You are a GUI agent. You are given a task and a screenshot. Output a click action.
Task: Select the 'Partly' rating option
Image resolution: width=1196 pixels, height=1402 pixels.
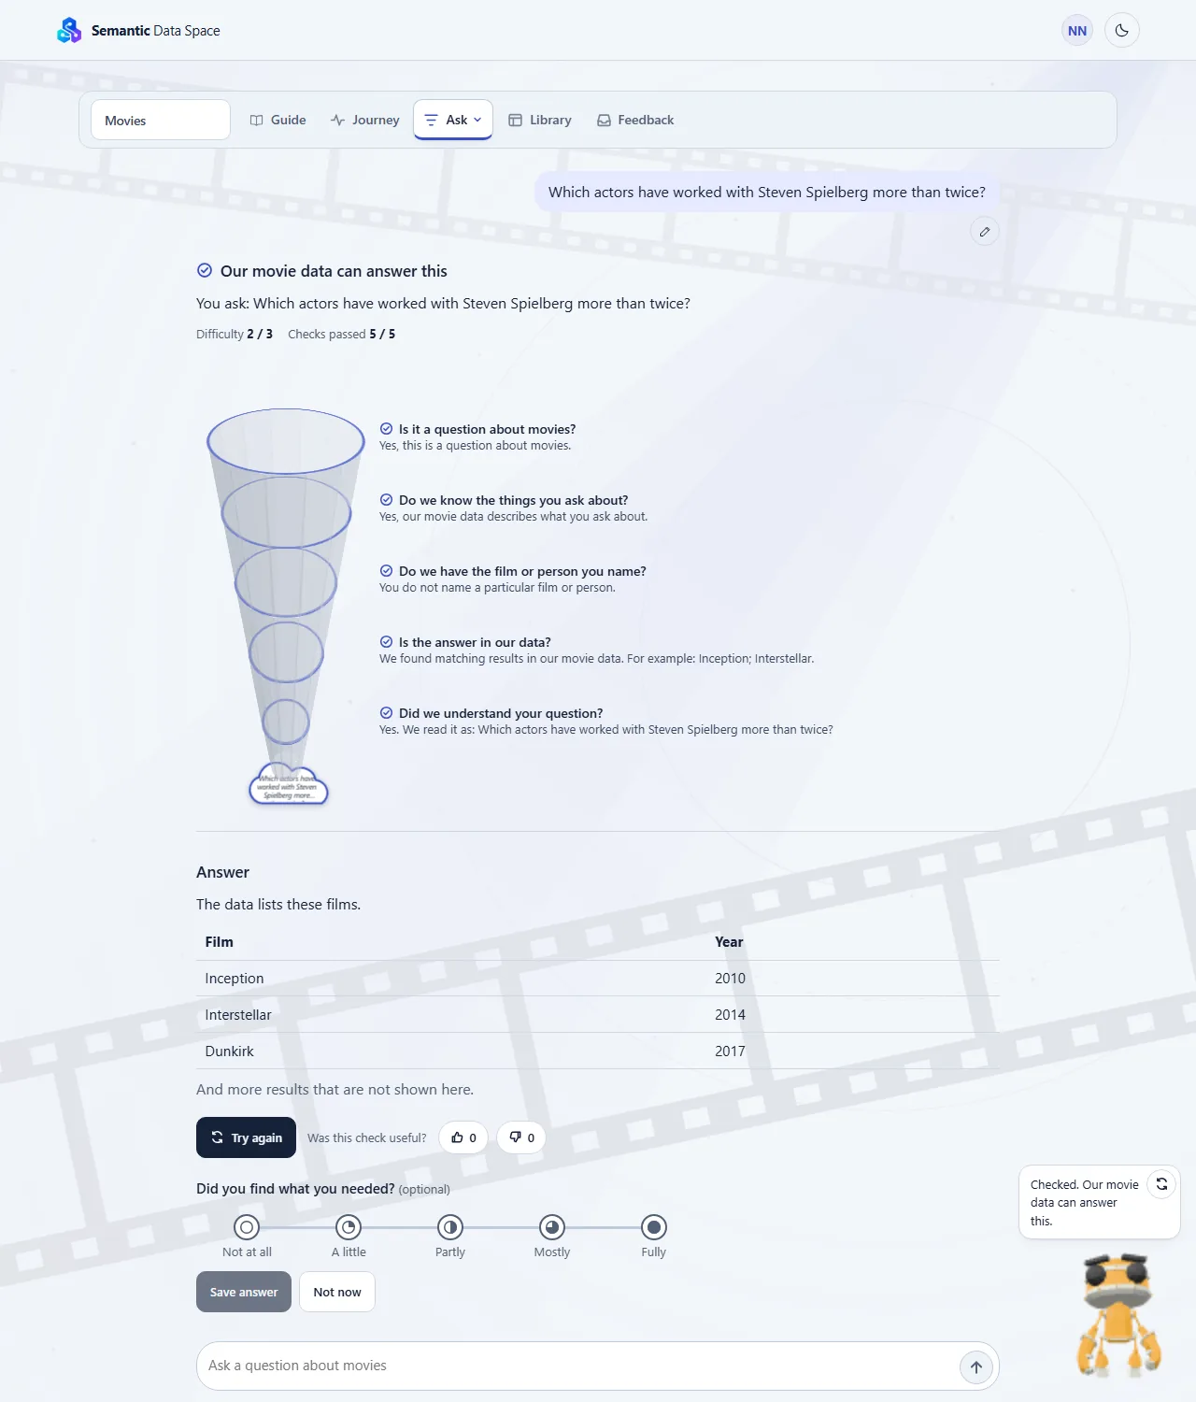(x=450, y=1227)
